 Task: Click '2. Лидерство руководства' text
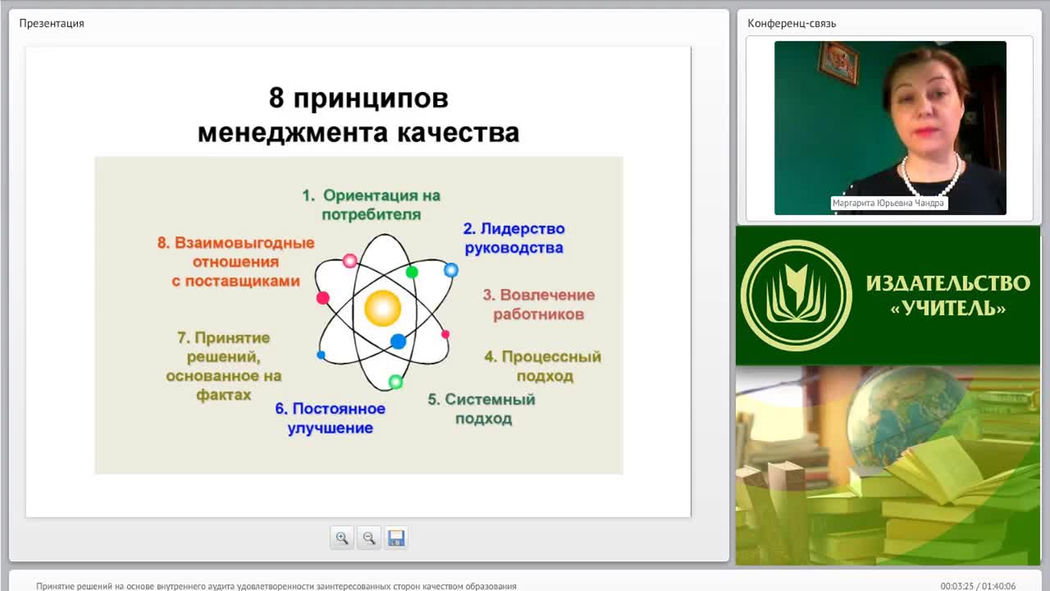pyautogui.click(x=514, y=238)
